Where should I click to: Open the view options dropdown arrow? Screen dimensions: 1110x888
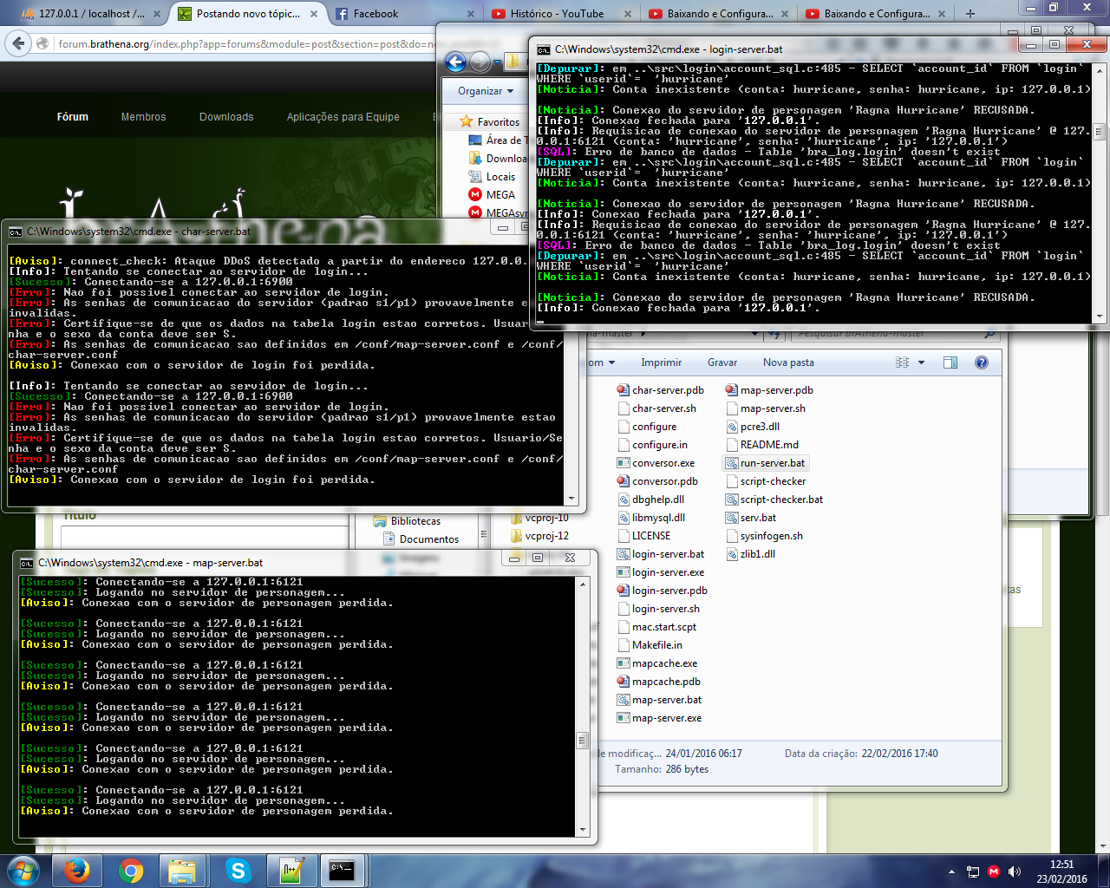pyautogui.click(x=921, y=362)
